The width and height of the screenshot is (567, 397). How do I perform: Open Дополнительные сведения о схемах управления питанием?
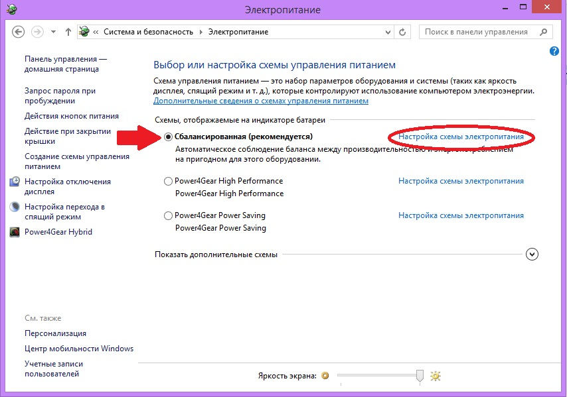coord(261,101)
